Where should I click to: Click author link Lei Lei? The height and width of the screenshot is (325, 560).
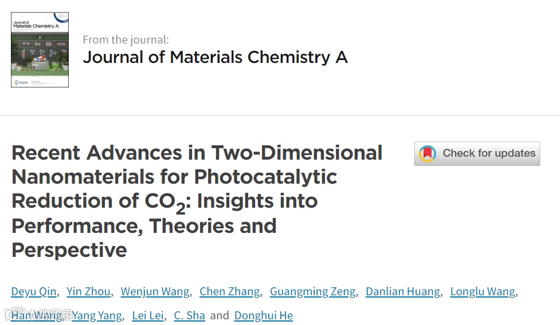coord(147,316)
